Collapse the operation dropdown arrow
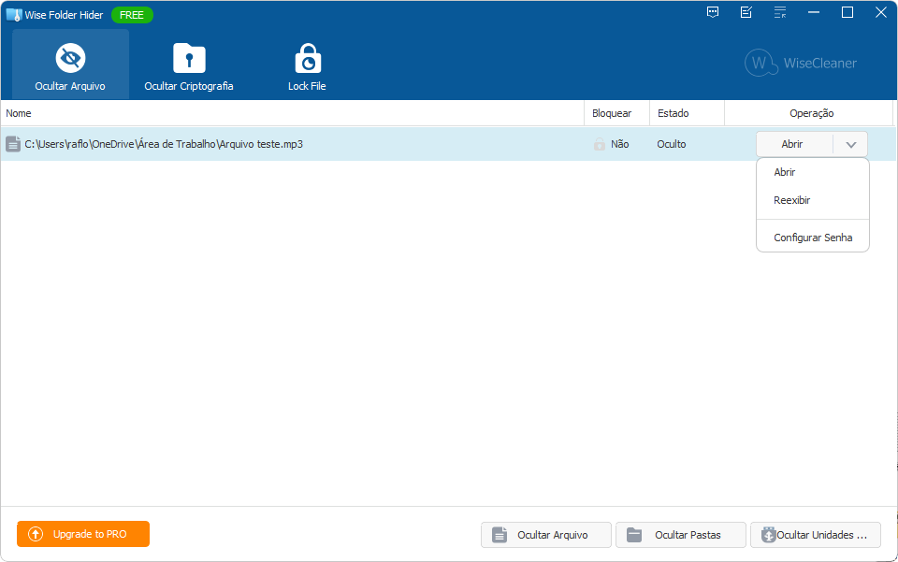Image resolution: width=898 pixels, height=562 pixels. [x=850, y=144]
